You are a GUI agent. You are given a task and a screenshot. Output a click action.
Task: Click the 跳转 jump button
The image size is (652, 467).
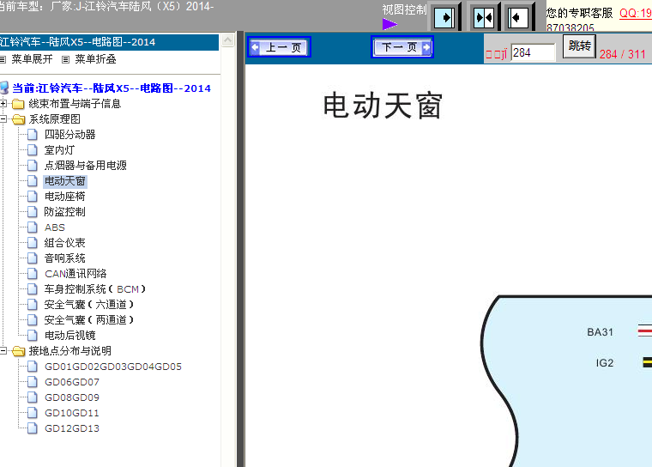pyautogui.click(x=579, y=45)
